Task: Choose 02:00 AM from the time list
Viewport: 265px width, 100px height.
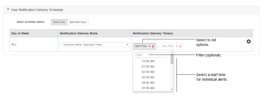Action: coord(148,72)
